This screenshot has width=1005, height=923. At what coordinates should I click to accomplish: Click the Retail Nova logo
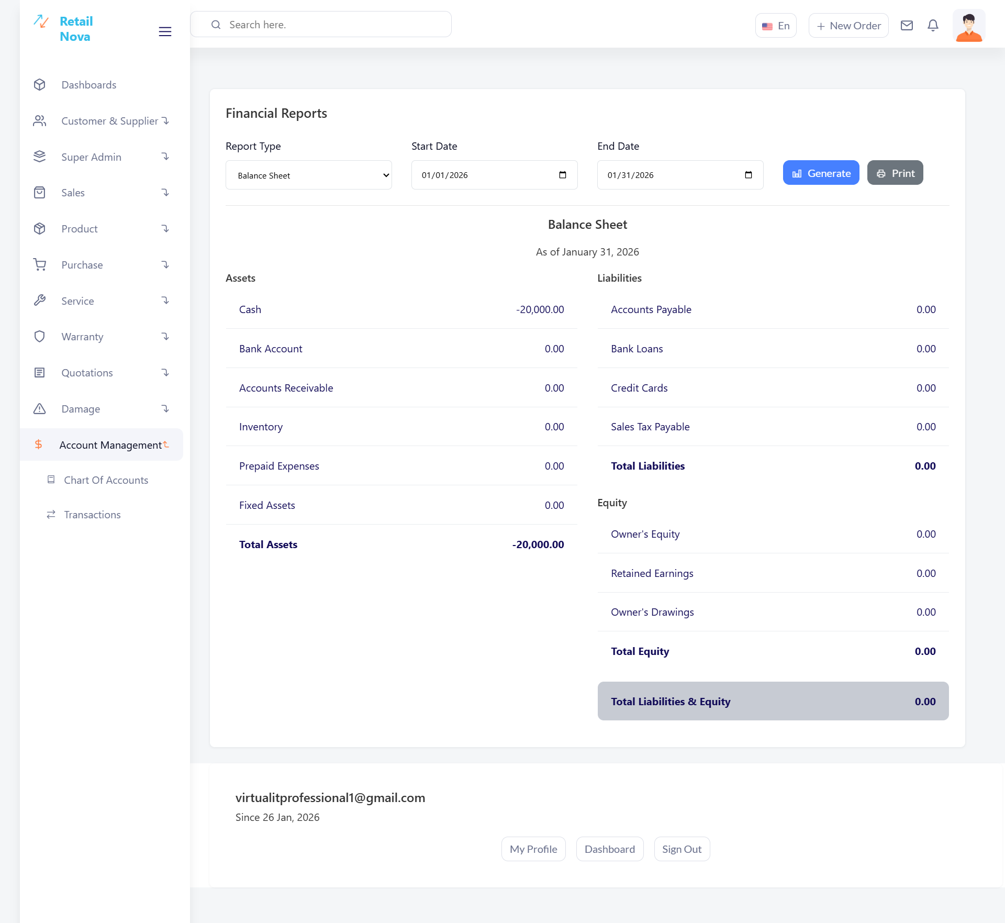tap(64, 29)
